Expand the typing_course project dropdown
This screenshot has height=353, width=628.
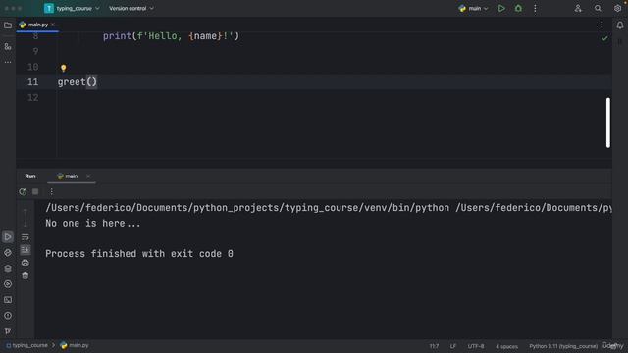(x=72, y=9)
